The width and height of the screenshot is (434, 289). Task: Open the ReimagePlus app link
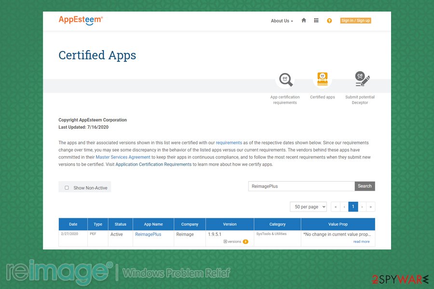coord(148,234)
